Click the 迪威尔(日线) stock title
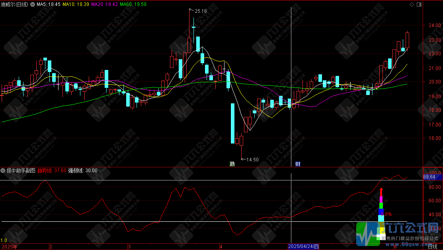 coord(14,4)
